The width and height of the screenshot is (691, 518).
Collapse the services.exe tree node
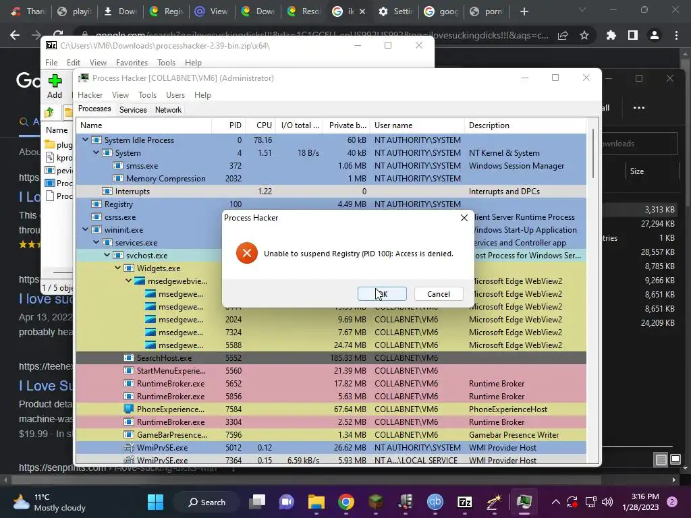96,242
